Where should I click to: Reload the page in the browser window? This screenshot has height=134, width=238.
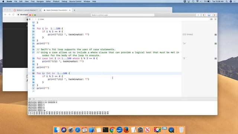(13, 15)
